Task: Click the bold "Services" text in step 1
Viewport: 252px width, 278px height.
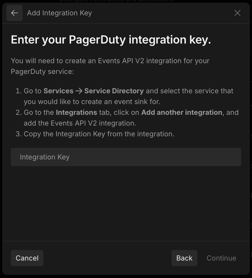Action: 58,91
